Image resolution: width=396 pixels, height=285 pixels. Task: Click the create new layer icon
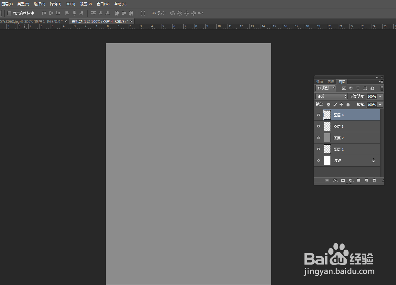pyautogui.click(x=366, y=180)
